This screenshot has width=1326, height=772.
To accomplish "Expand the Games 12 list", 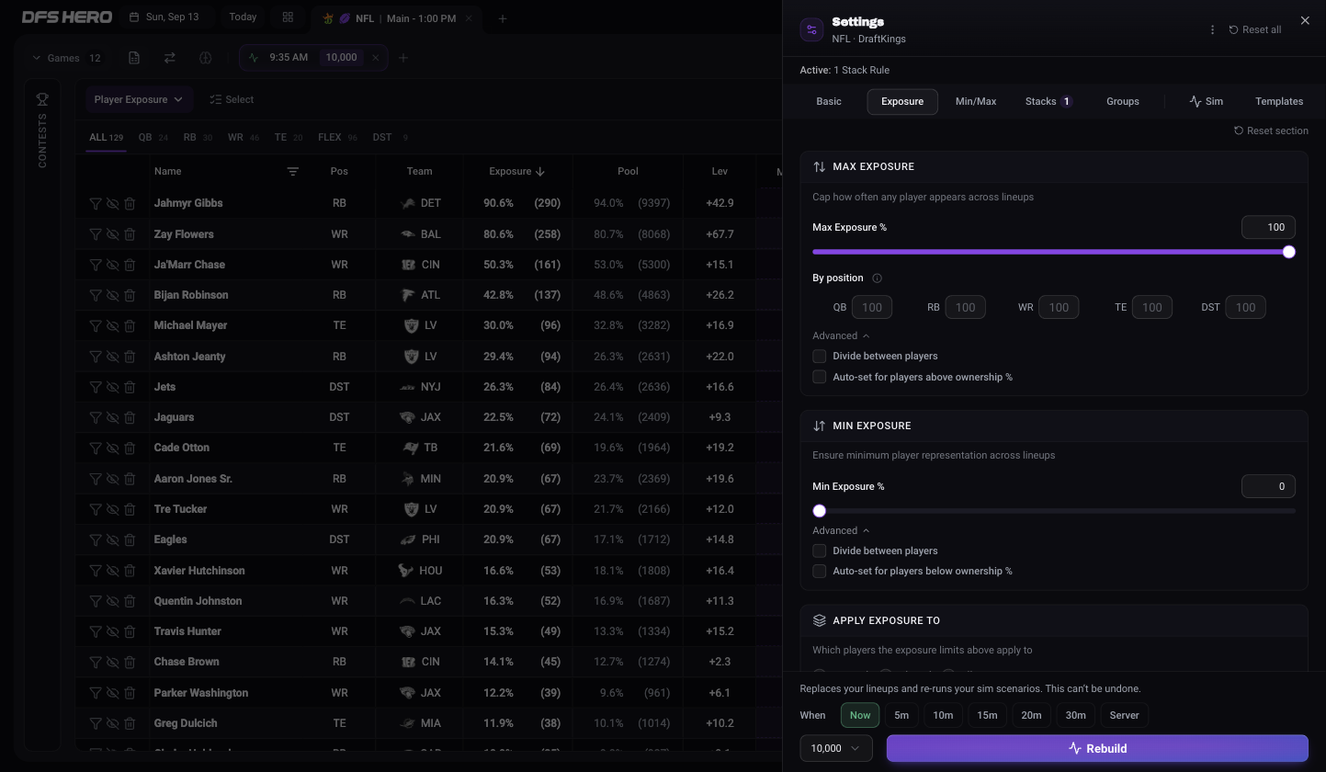I will [x=67, y=58].
